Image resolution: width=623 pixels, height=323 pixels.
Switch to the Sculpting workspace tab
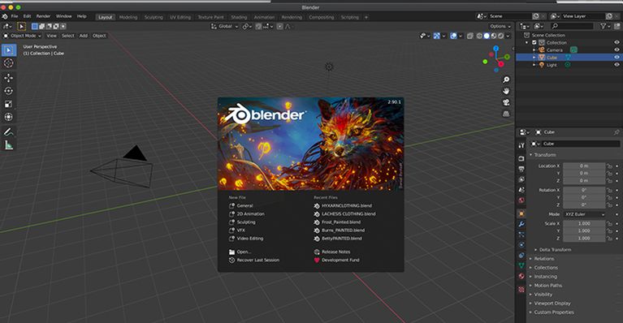(154, 17)
